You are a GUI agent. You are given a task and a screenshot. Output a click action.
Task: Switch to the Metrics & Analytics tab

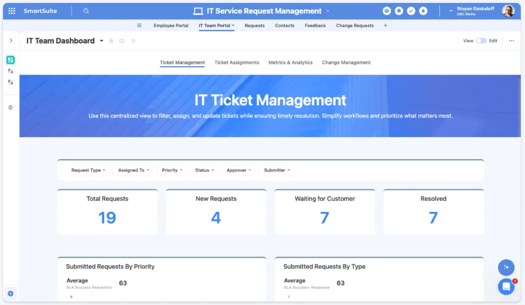[x=290, y=62]
